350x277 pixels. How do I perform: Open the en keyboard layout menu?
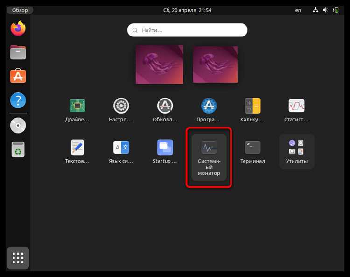pyautogui.click(x=298, y=10)
